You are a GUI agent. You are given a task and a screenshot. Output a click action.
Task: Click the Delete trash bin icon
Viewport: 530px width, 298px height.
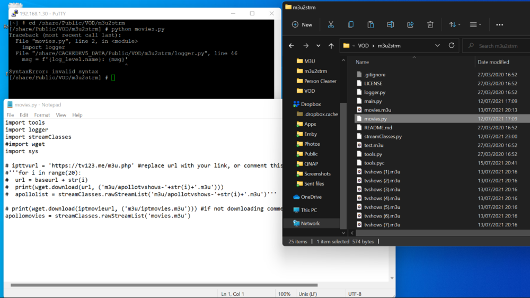[430, 24]
